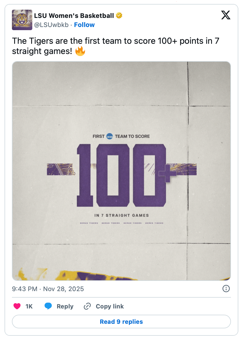The image size is (242, 340).
Task: Click the 1K likes count
Action: point(29,306)
